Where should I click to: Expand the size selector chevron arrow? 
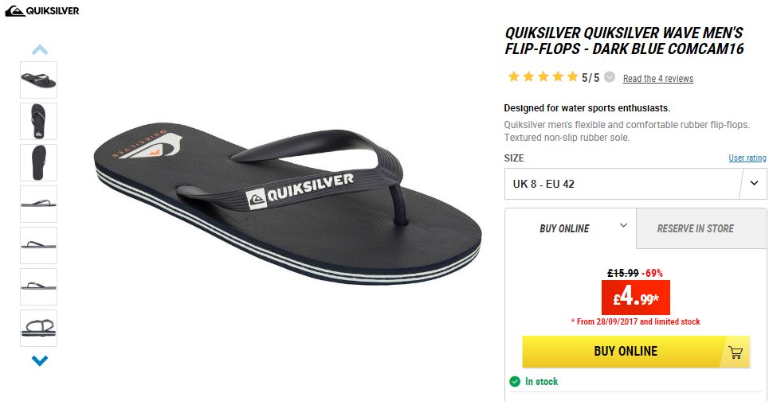point(755,183)
